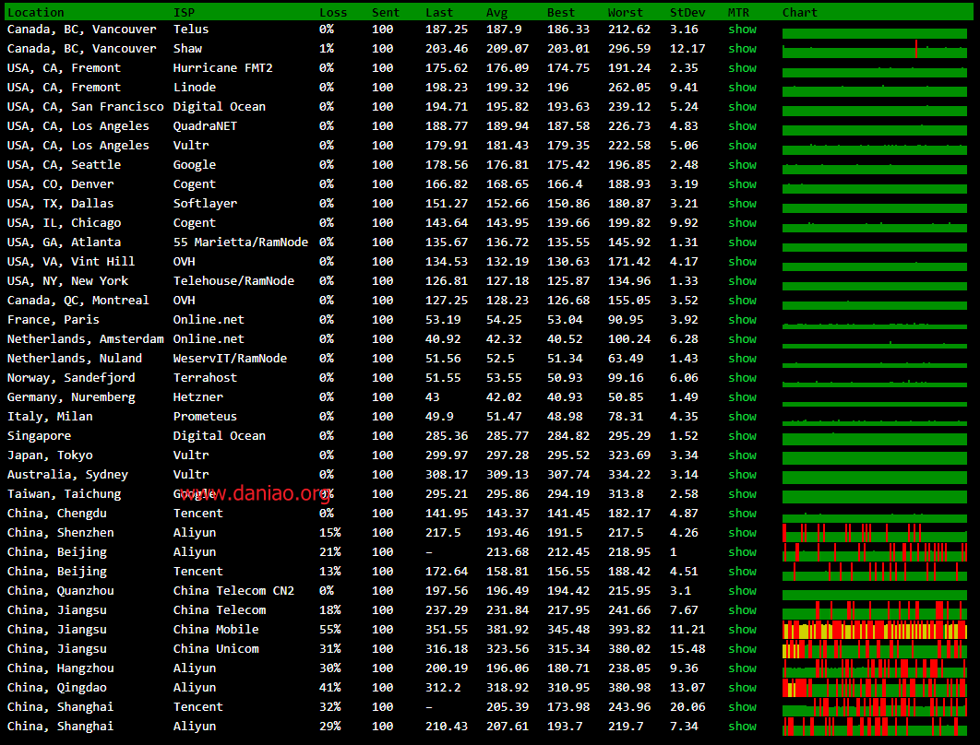
Task: Show MTR for Beijing Tencent
Action: (742, 572)
